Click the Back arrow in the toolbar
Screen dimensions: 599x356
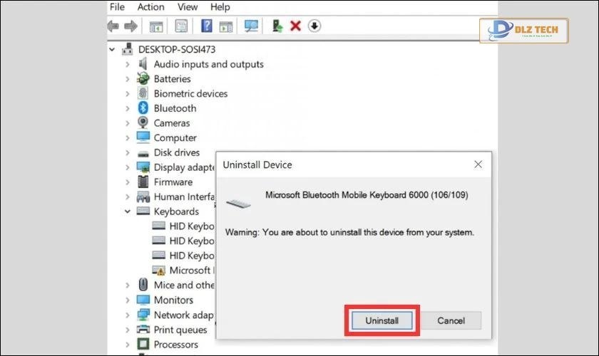(x=113, y=26)
